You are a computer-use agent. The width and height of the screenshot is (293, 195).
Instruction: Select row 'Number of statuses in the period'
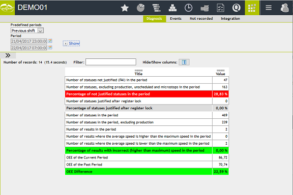pyautogui.click(x=146, y=115)
